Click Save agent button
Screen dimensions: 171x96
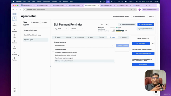141,43
